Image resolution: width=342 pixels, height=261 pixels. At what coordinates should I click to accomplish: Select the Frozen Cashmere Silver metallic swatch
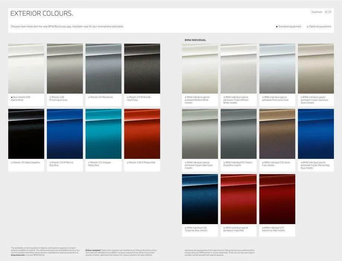[316, 69]
